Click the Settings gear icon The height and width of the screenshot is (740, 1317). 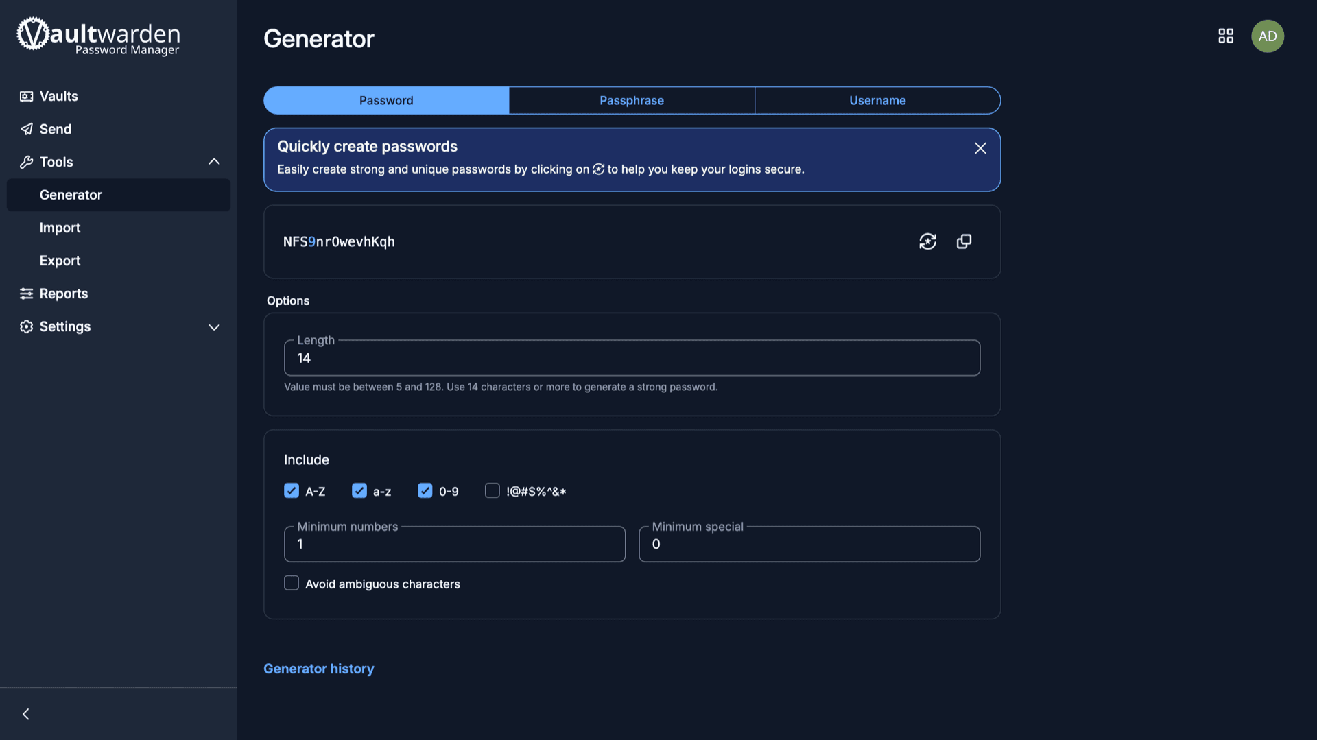point(26,326)
